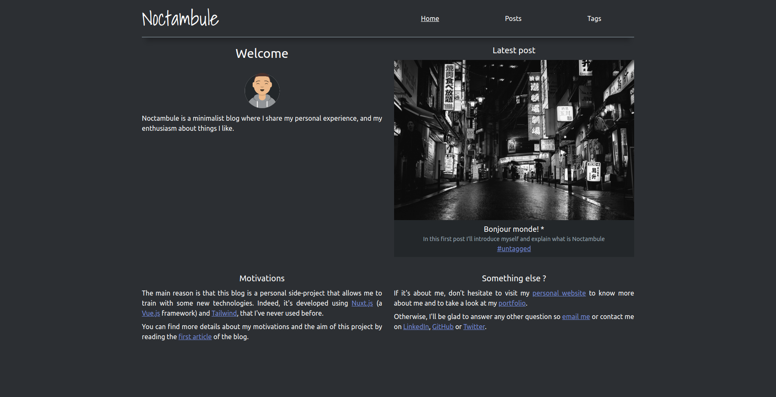Open the Tags page
This screenshot has width=776, height=397.
coord(594,18)
